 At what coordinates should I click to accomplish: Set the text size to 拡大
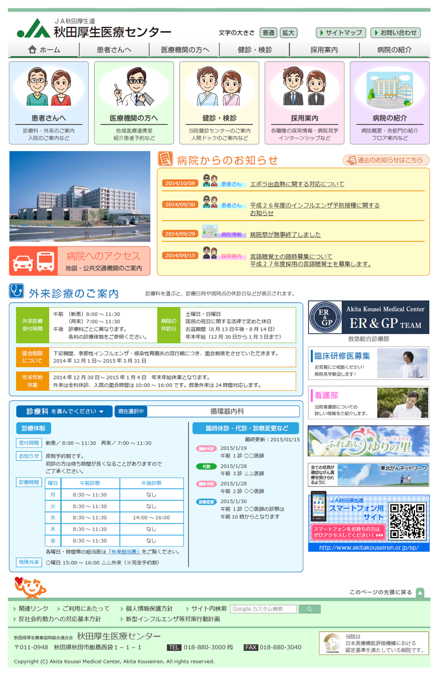click(x=288, y=33)
